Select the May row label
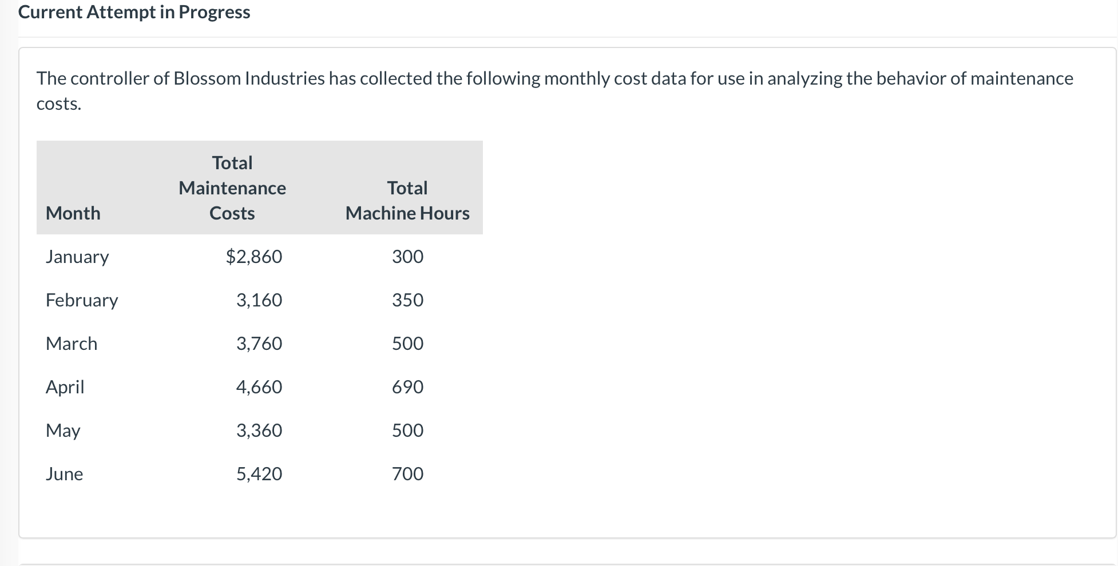1118x566 pixels. 63,431
